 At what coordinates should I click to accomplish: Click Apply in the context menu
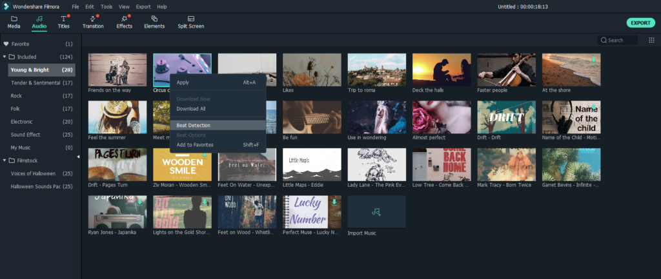[183, 82]
